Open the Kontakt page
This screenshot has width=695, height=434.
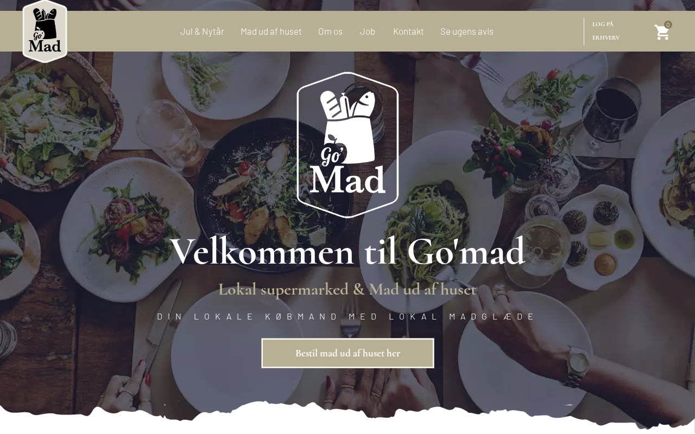click(408, 31)
